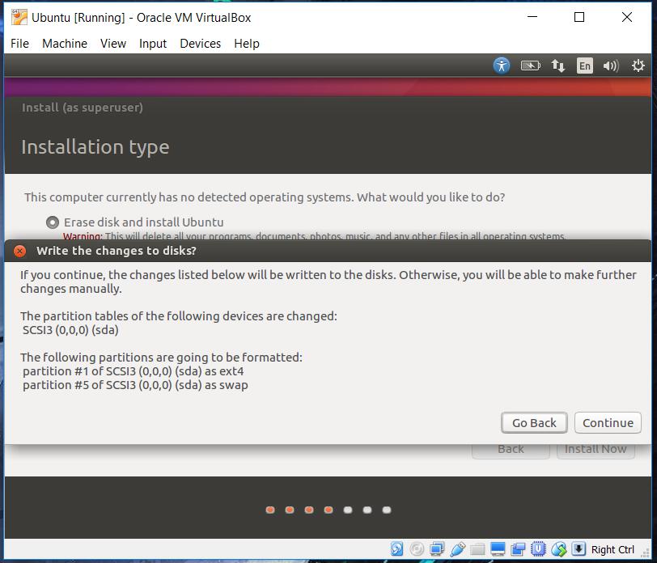
Task: Open the network connections indicator
Action: (557, 66)
